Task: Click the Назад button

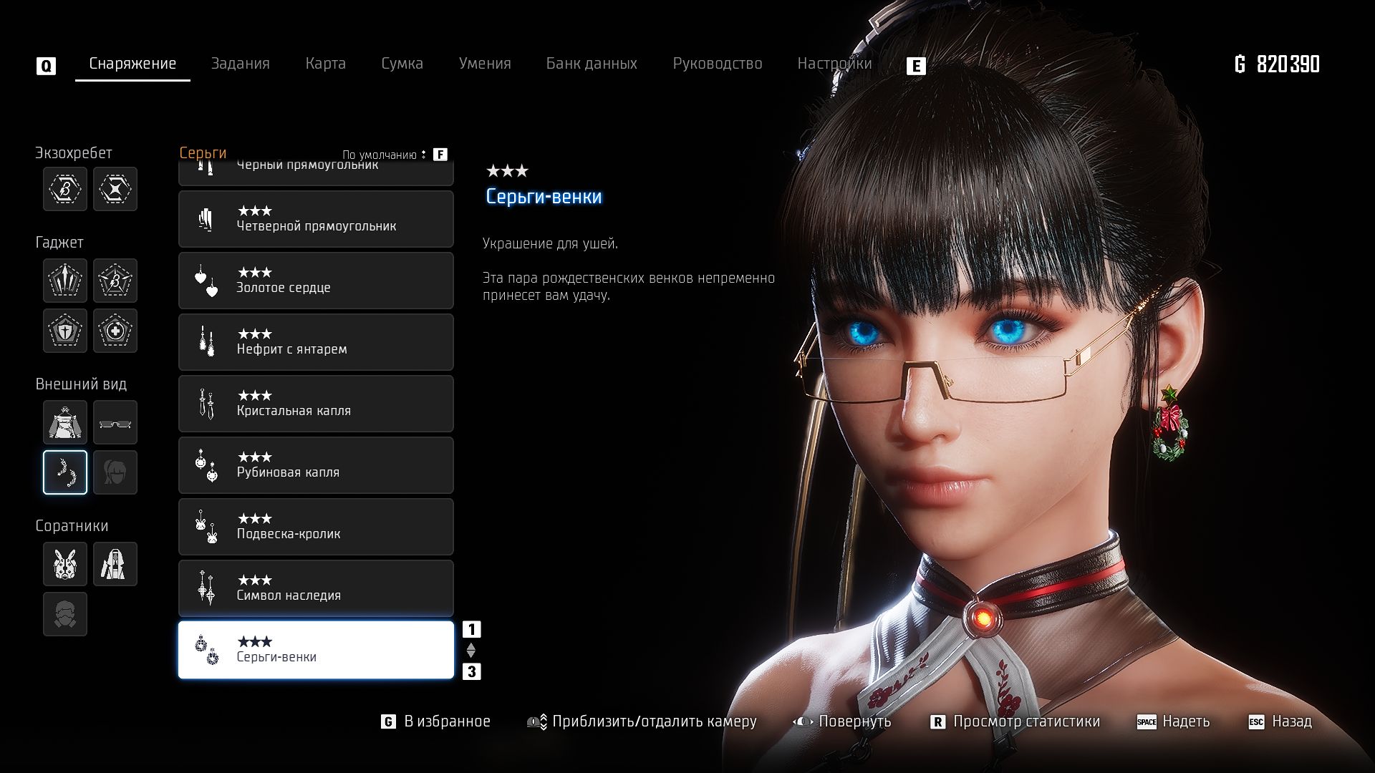Action: (1290, 721)
